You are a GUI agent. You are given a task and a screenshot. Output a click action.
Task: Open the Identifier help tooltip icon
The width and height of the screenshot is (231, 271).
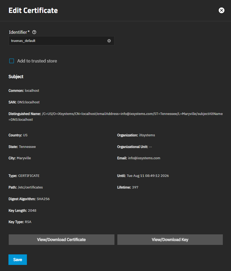coord(34,32)
